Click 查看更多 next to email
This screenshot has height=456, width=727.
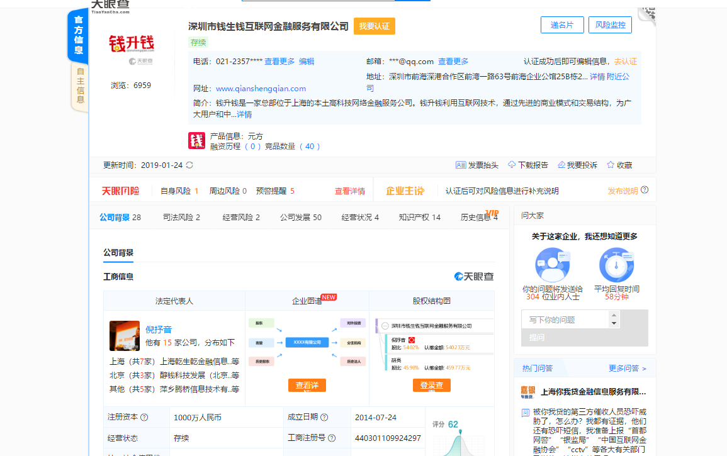453,61
